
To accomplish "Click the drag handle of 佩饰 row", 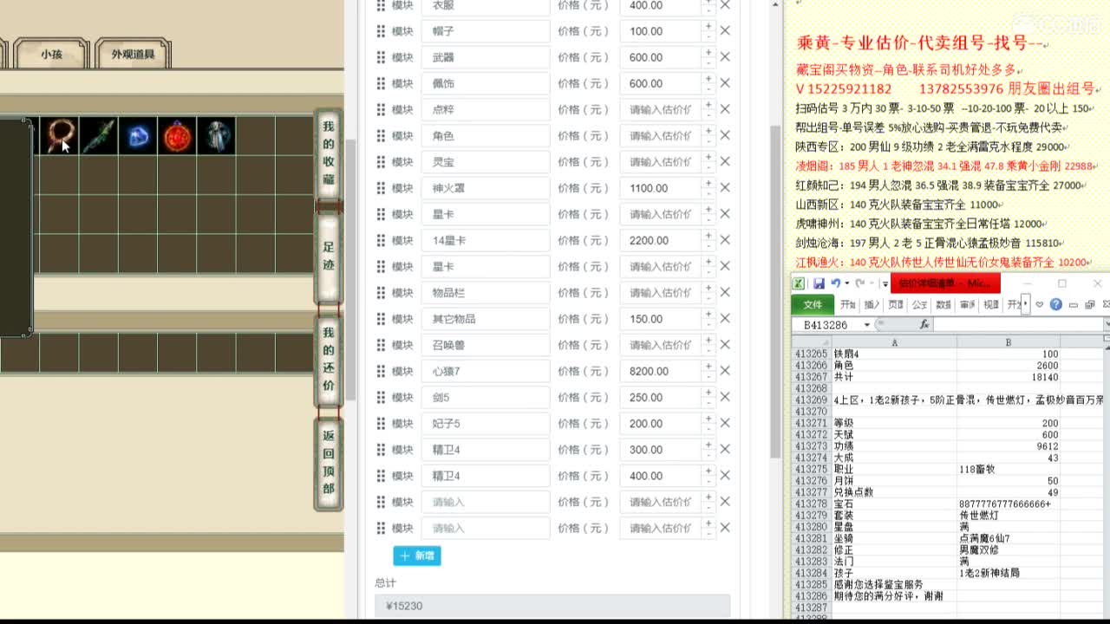I will click(381, 83).
